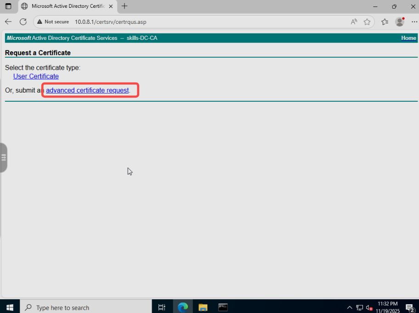The width and height of the screenshot is (419, 313).
Task: Add this page to favorites star
Action: click(367, 22)
